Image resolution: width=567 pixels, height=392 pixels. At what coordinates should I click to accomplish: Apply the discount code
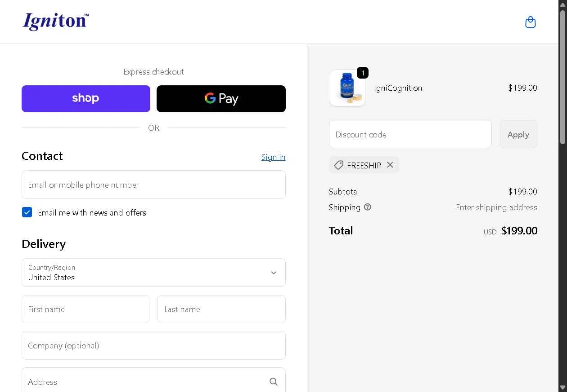(518, 134)
